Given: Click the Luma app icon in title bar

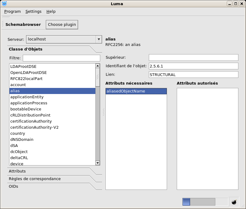Looking at the screenshot, I should click(x=4, y=4).
